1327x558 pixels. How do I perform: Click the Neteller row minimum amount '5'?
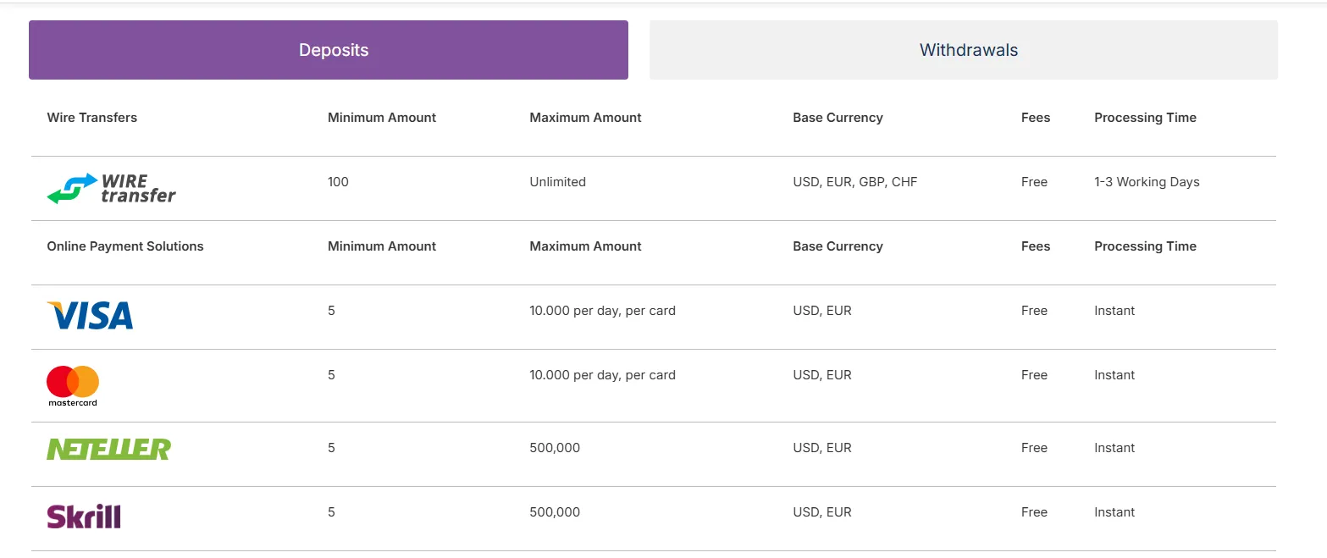(x=332, y=448)
